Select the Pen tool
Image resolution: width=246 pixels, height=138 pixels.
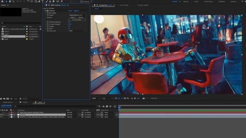click(x=39, y=2)
